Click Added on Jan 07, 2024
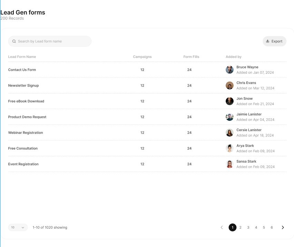 coord(255,73)
